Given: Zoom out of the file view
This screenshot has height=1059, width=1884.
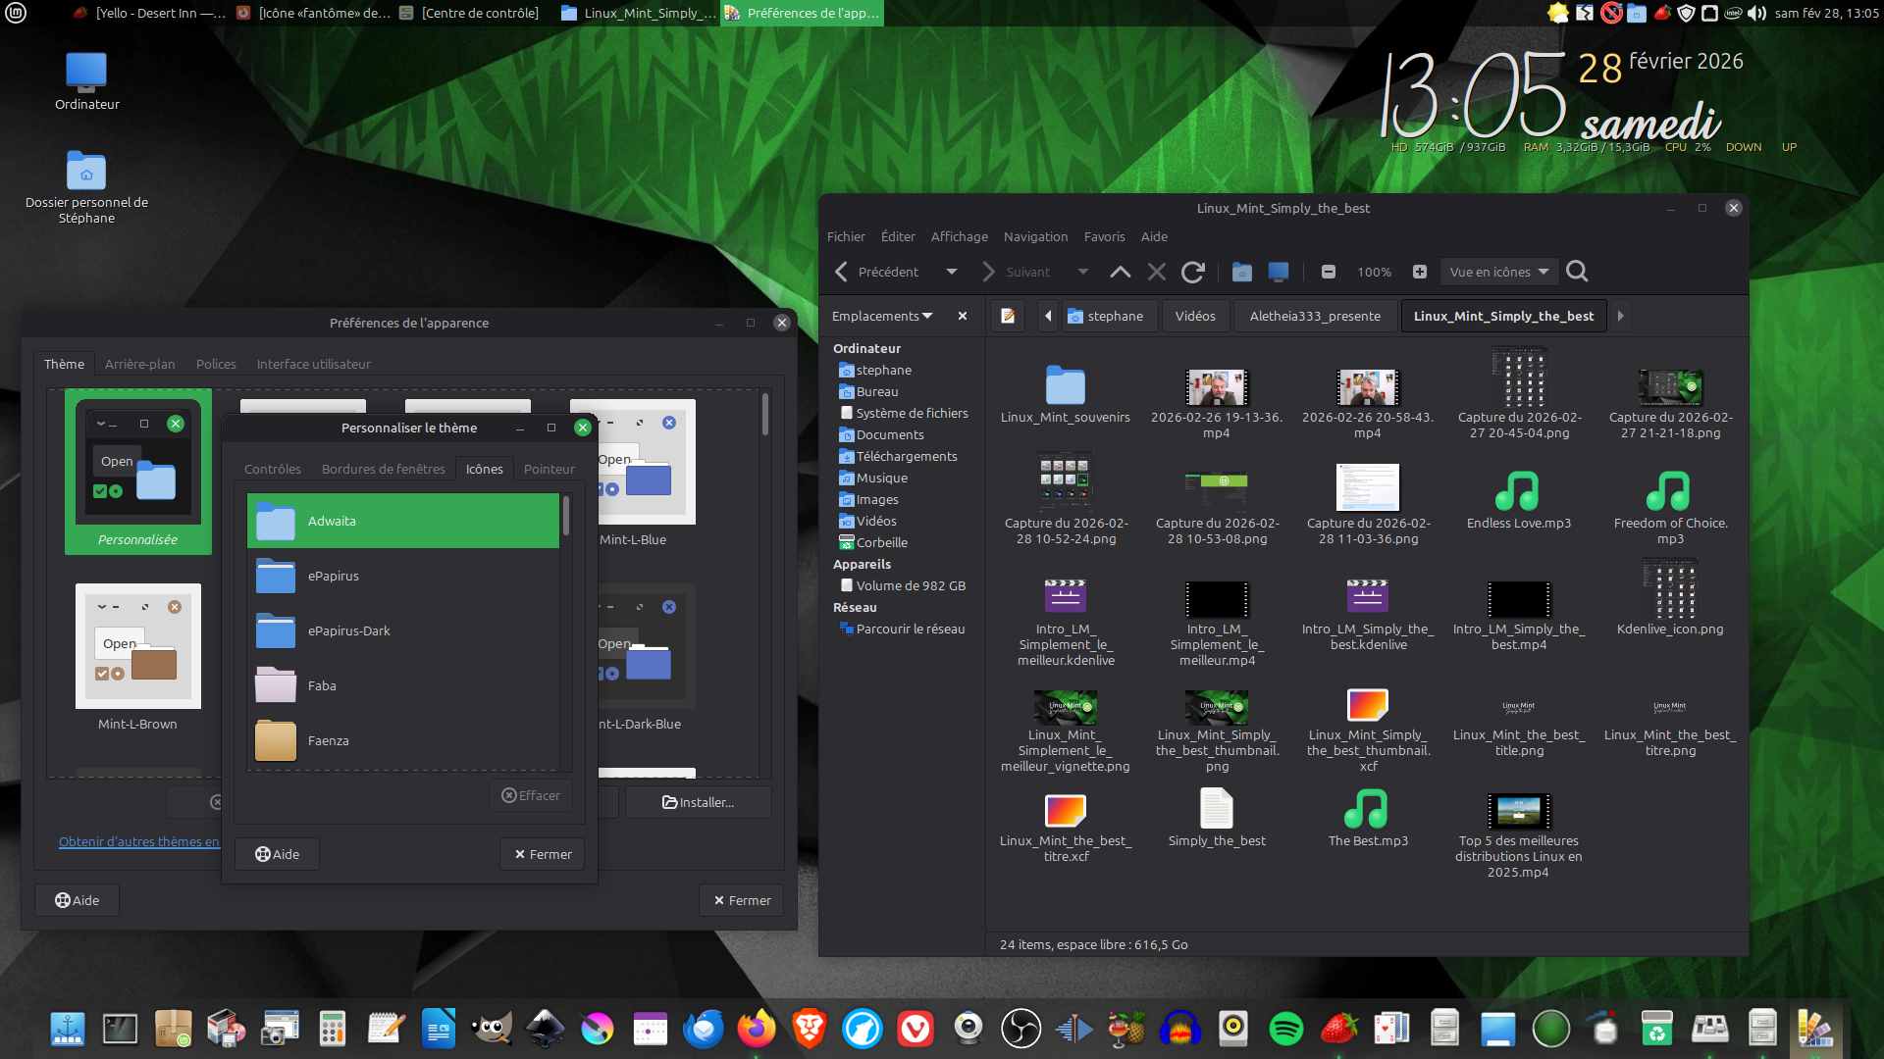Looking at the screenshot, I should coord(1329,272).
